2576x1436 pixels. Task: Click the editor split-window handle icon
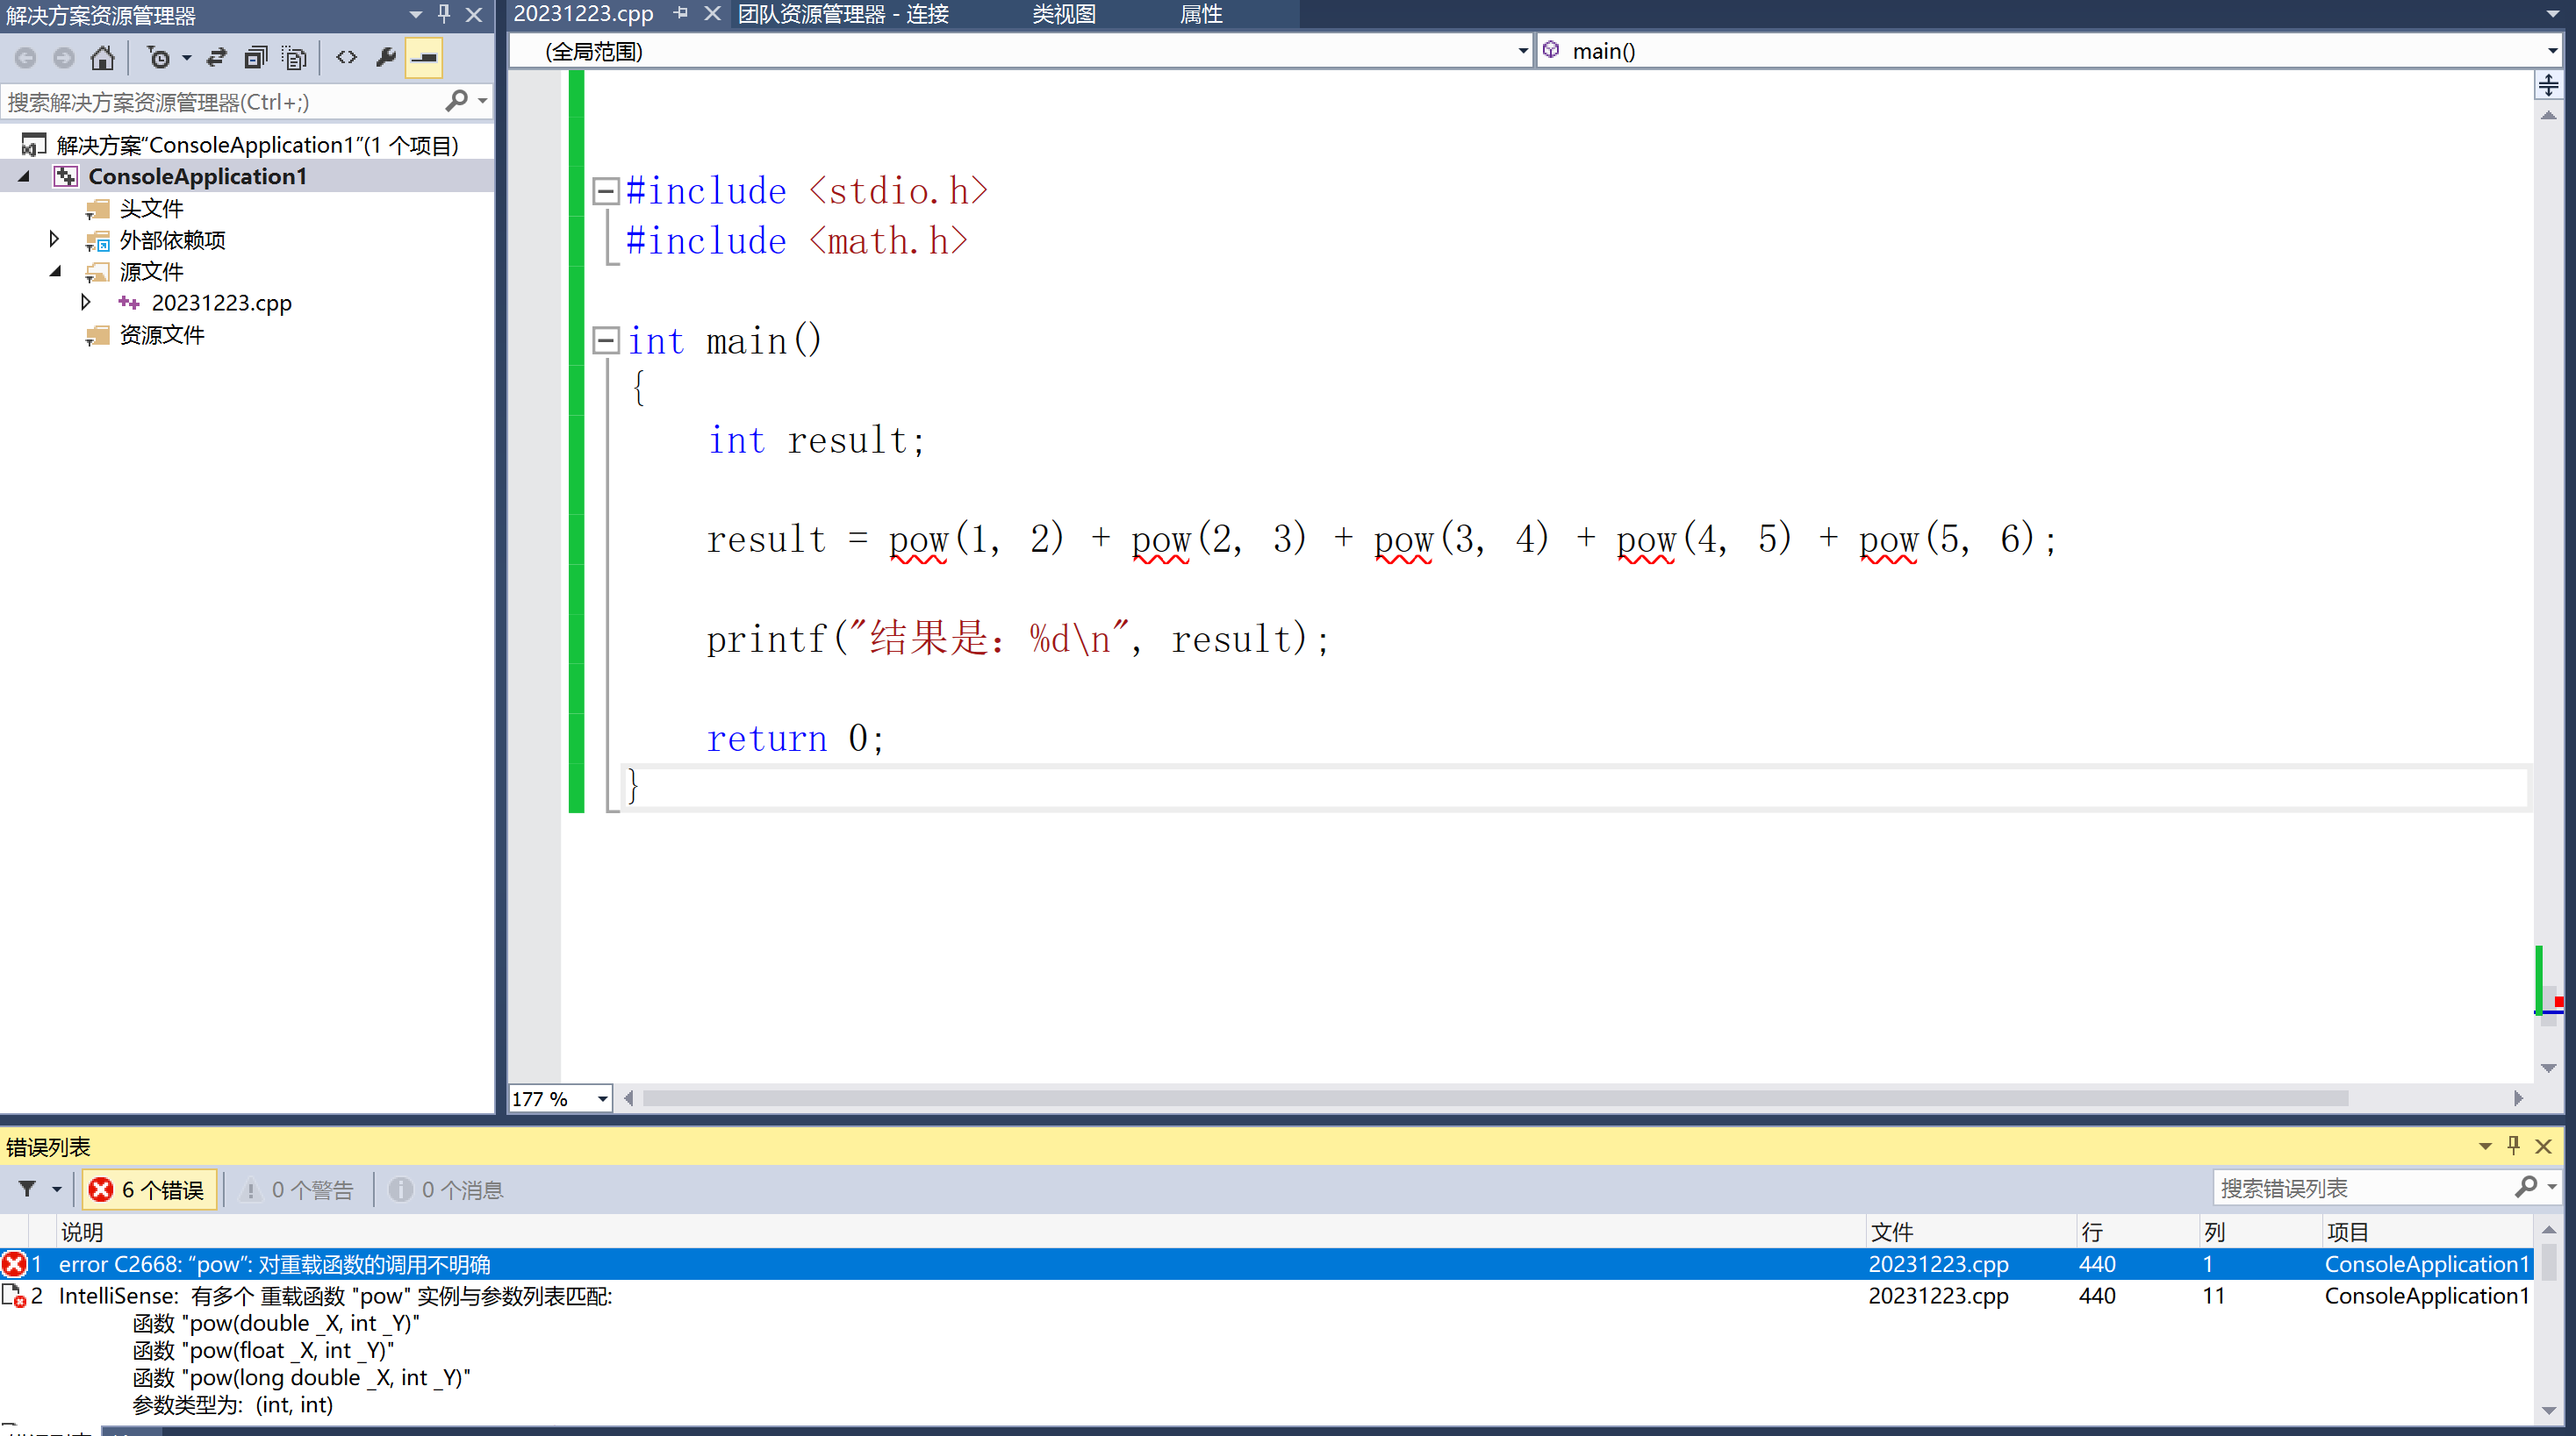(2548, 85)
